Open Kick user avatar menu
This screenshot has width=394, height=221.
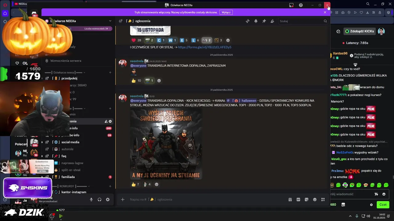click(x=381, y=31)
